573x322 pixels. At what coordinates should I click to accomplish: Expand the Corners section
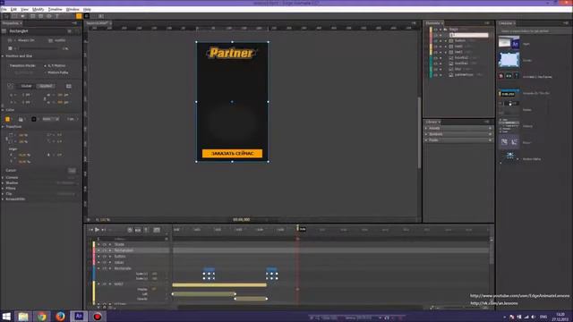pyautogui.click(x=3, y=177)
